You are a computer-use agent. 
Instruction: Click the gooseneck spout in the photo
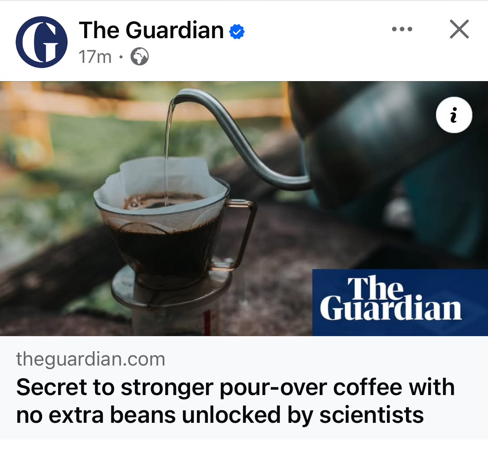(236, 137)
